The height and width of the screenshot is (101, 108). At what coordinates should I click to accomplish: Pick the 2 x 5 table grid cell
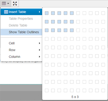click(x=53, y=47)
